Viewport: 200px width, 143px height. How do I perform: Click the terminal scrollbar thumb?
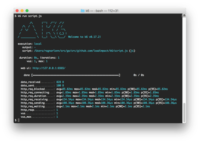pyautogui.click(x=184, y=113)
